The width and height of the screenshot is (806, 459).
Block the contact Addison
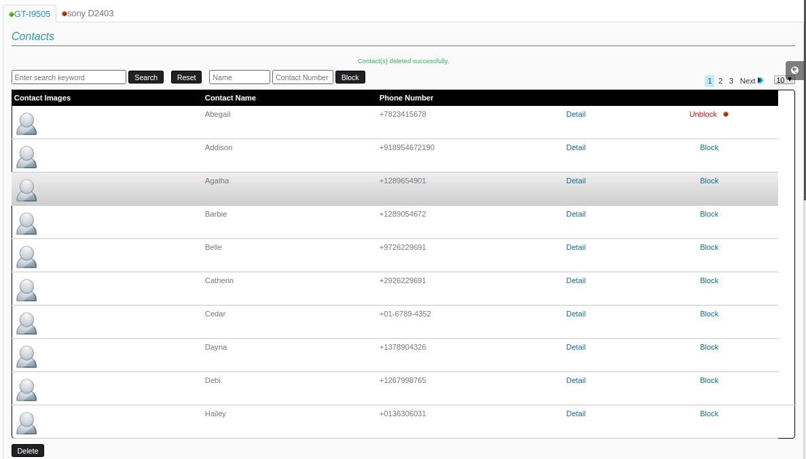click(709, 147)
